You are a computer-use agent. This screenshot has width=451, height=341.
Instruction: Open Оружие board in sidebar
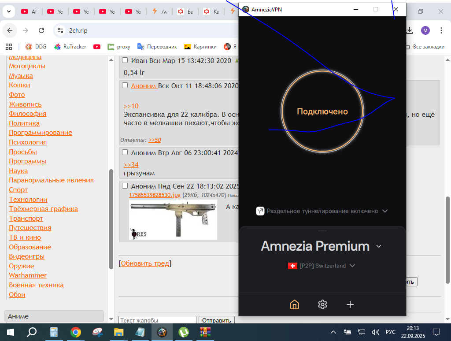[x=22, y=266]
